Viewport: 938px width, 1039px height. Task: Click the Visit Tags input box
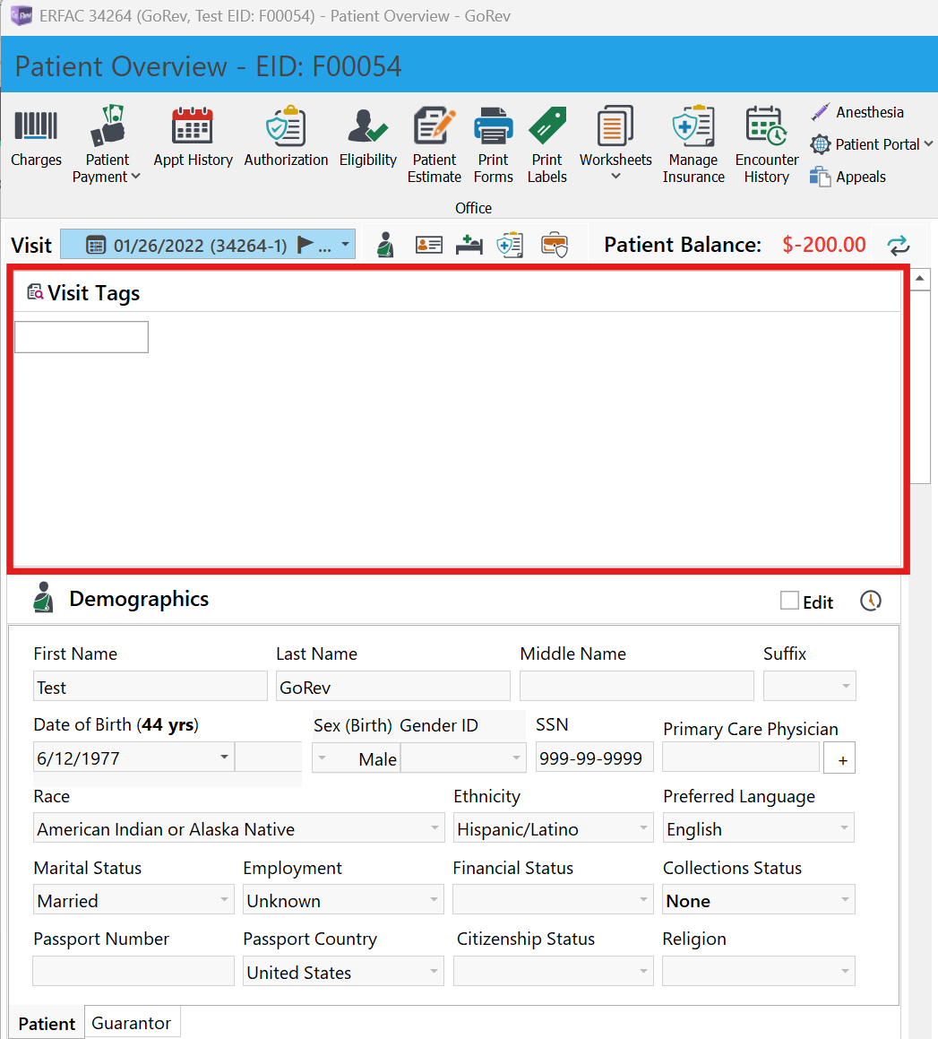(82, 337)
